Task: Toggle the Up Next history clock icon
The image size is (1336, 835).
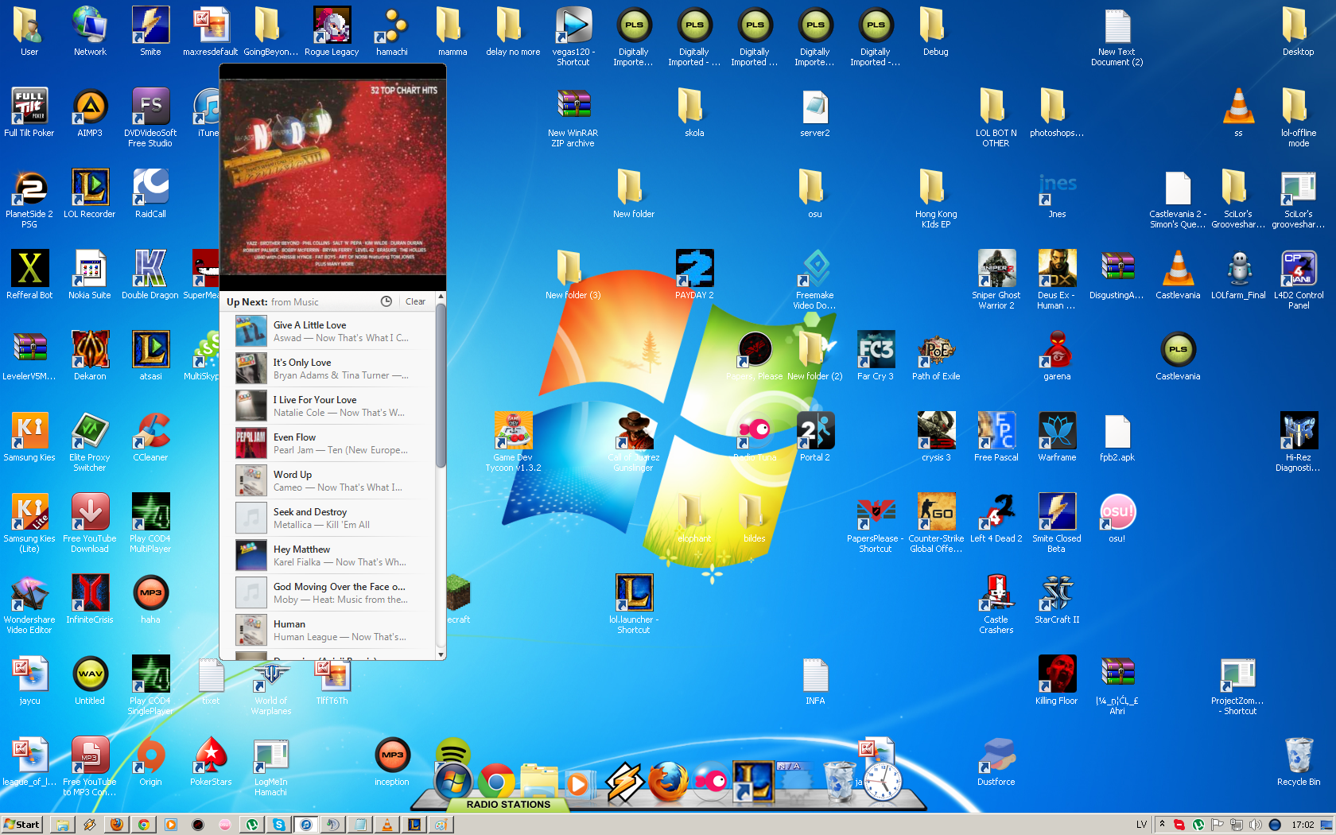Action: 386,301
